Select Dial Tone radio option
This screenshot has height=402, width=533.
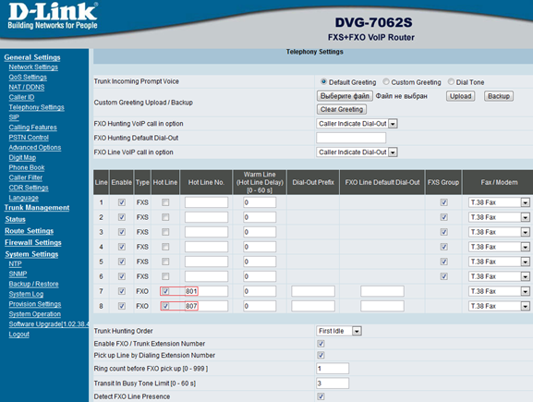451,82
